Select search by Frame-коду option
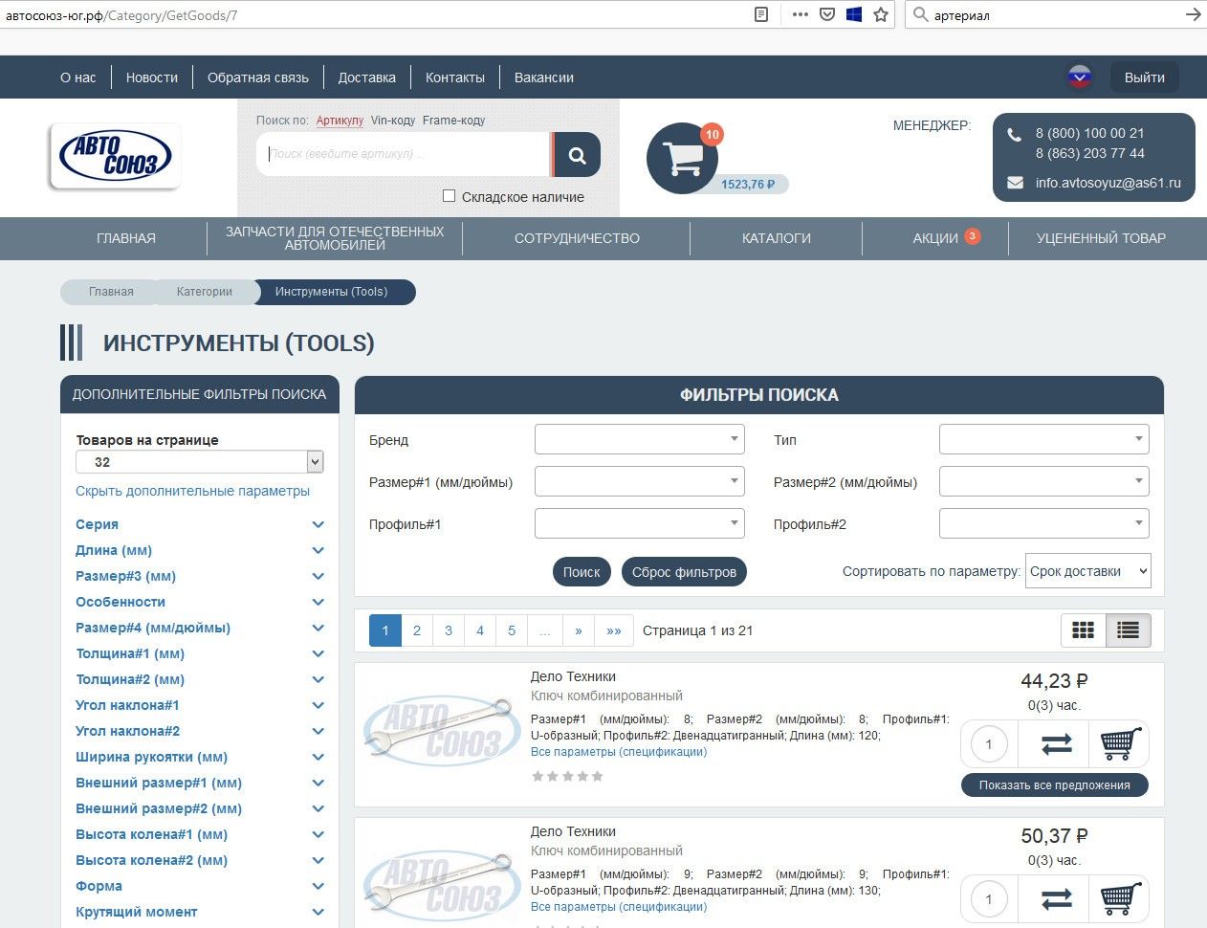Viewport: 1207px width, 928px height. 453,121
